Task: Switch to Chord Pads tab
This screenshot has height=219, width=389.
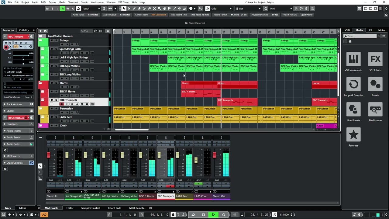Action: pyautogui.click(x=115, y=208)
